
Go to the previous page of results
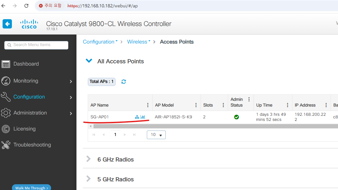tap(104, 135)
